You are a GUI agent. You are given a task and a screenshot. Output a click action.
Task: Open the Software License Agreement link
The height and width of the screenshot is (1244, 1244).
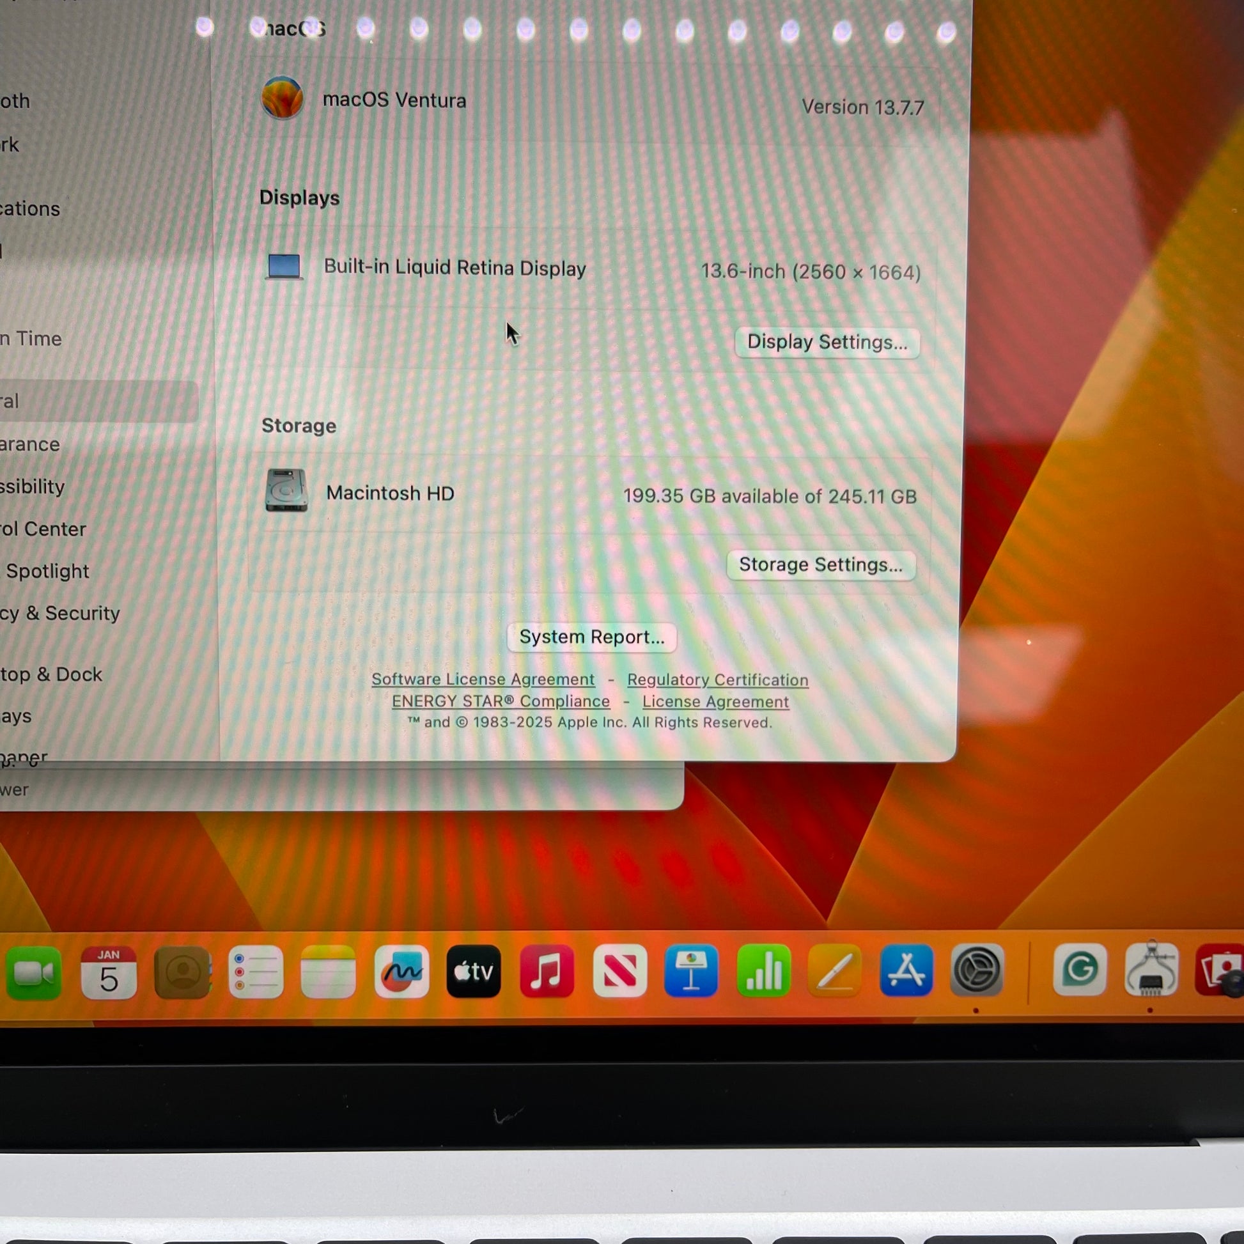click(483, 680)
